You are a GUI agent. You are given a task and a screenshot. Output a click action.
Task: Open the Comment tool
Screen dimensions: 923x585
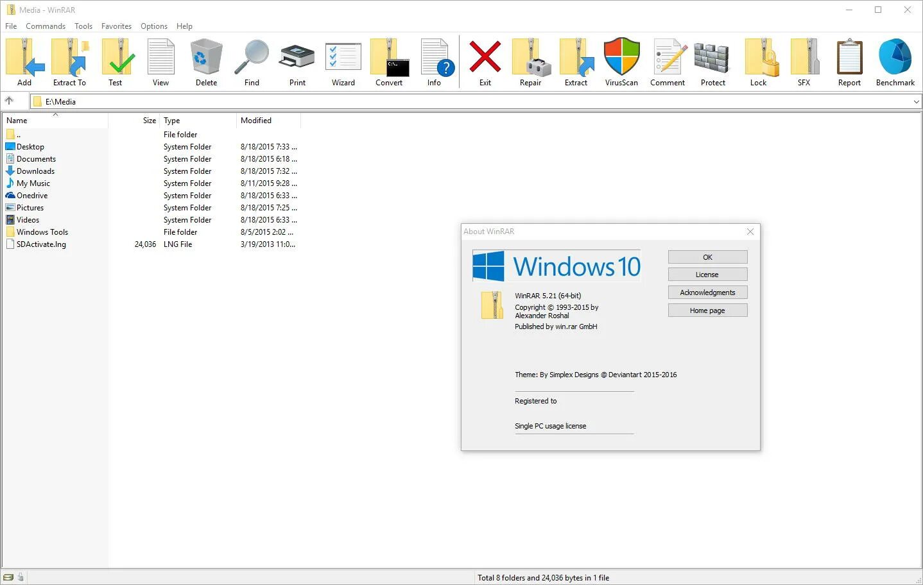[668, 62]
